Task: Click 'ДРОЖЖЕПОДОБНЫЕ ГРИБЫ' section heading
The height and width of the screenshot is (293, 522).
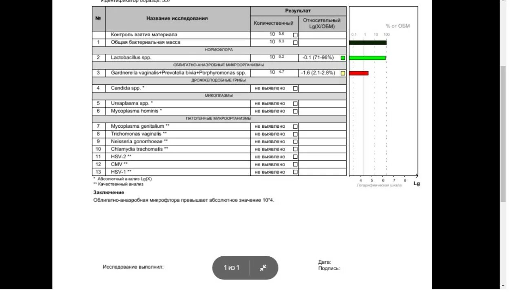Action: pos(219,81)
